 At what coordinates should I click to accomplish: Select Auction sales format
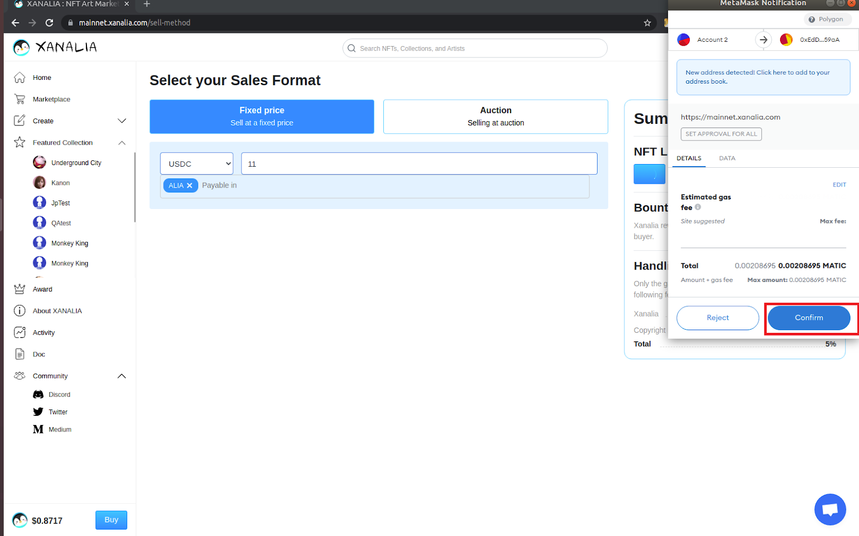pos(496,116)
